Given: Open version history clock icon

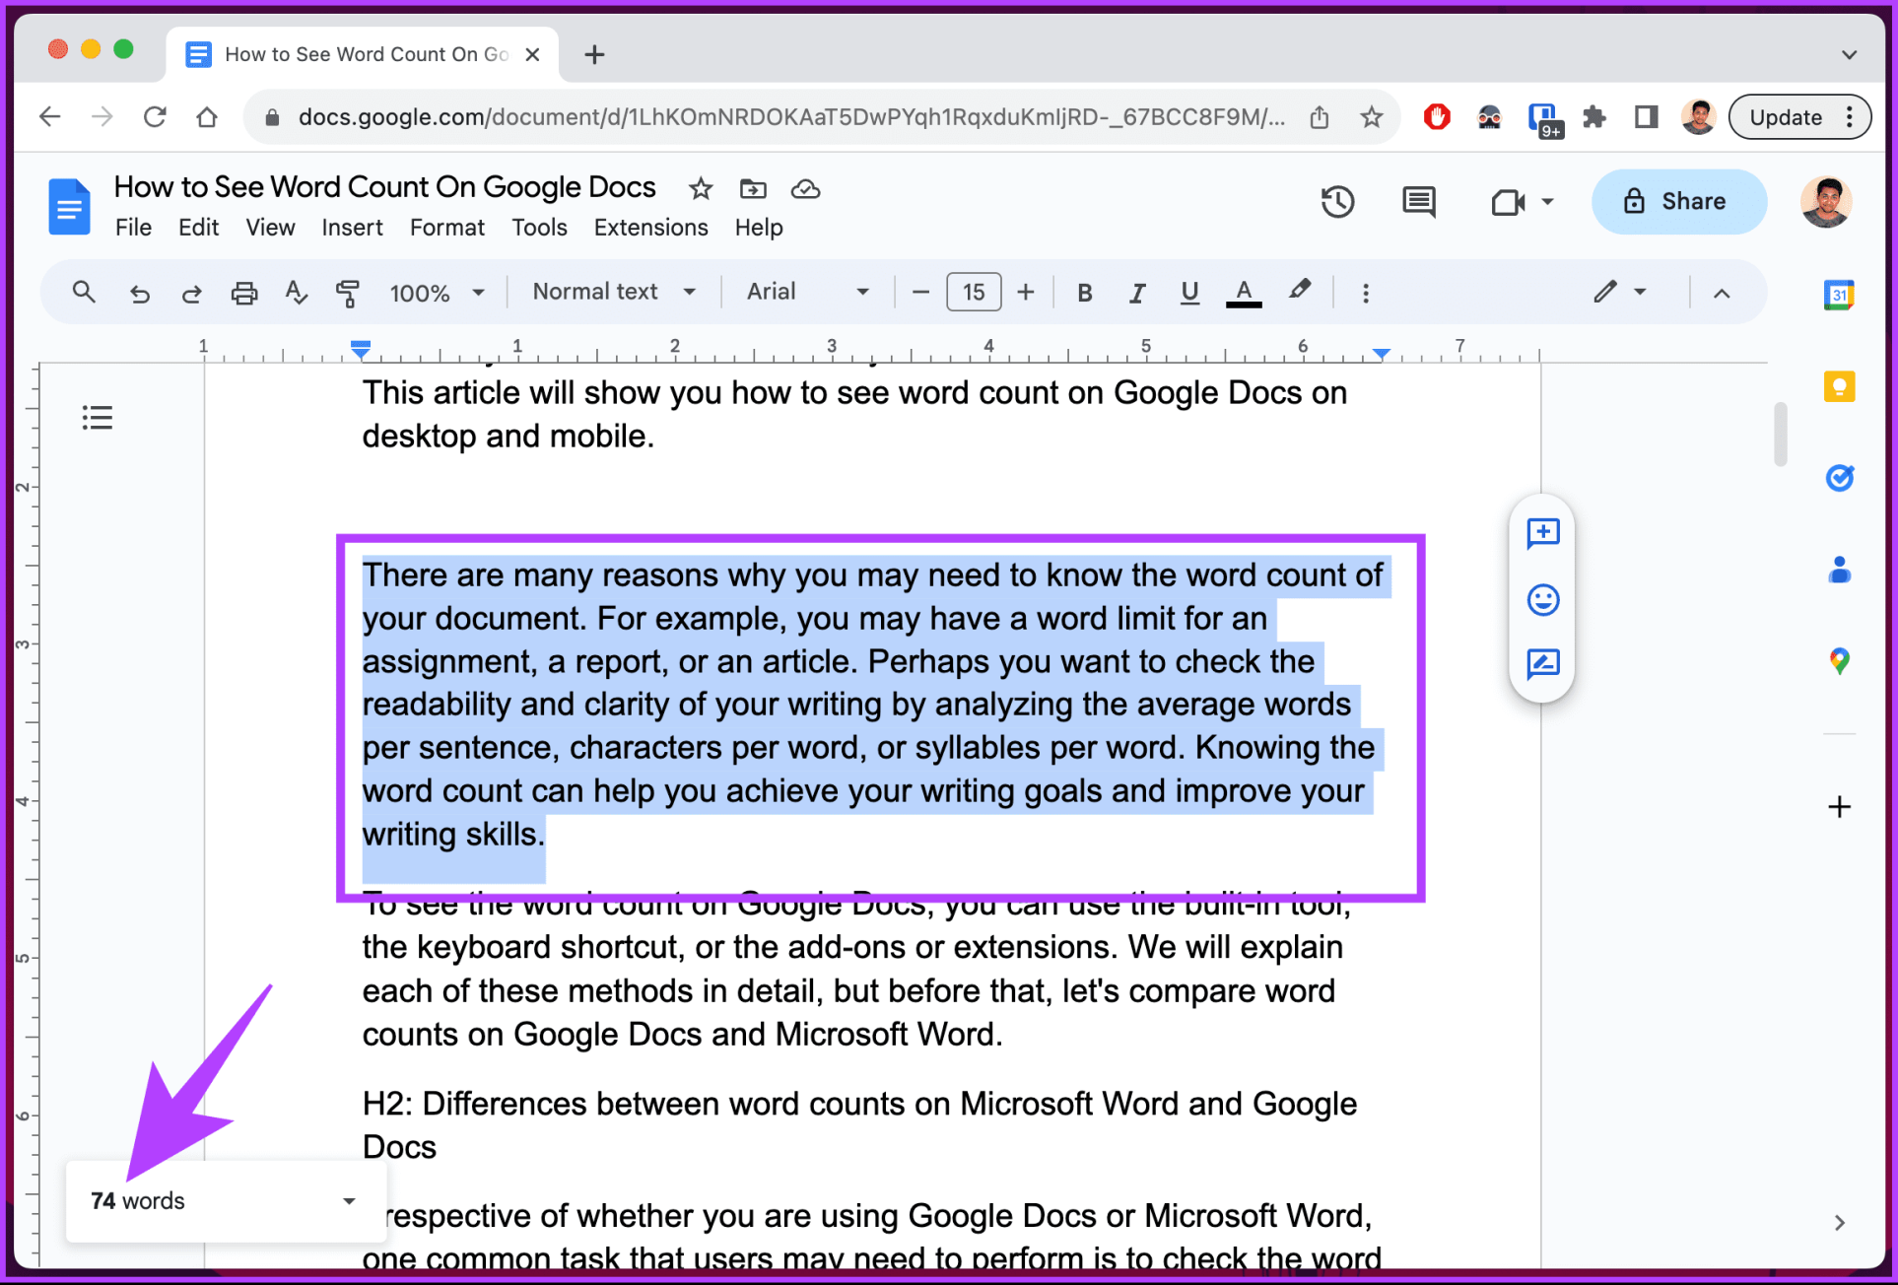Looking at the screenshot, I should [1337, 202].
